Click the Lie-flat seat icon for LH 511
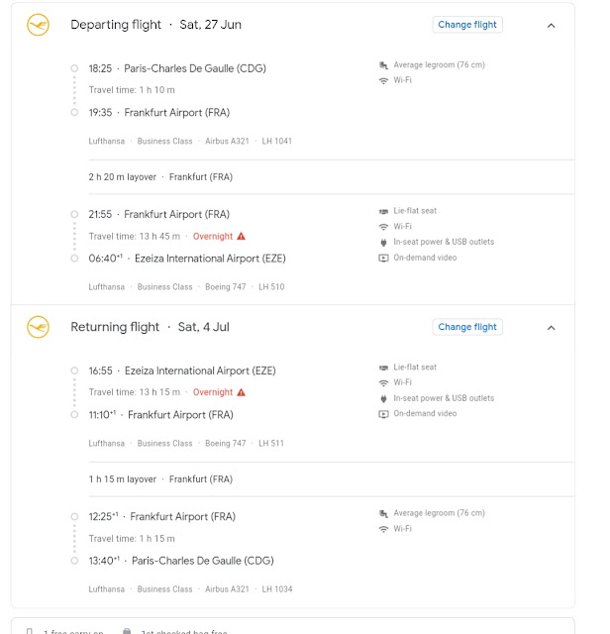The width and height of the screenshot is (610, 634). 383,368
